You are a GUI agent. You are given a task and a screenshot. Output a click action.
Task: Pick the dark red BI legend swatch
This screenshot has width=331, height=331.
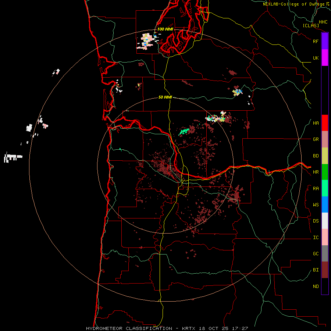[x=325, y=270]
